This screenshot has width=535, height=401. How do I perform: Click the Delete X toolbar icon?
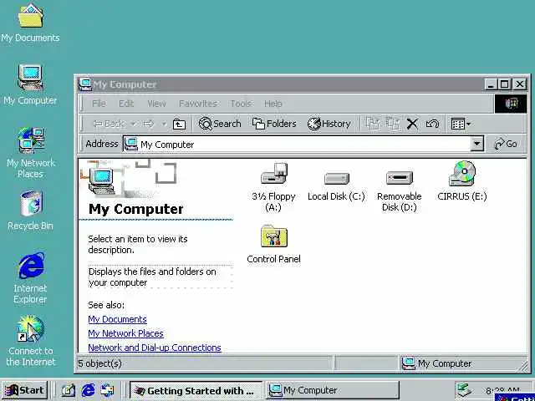click(412, 124)
